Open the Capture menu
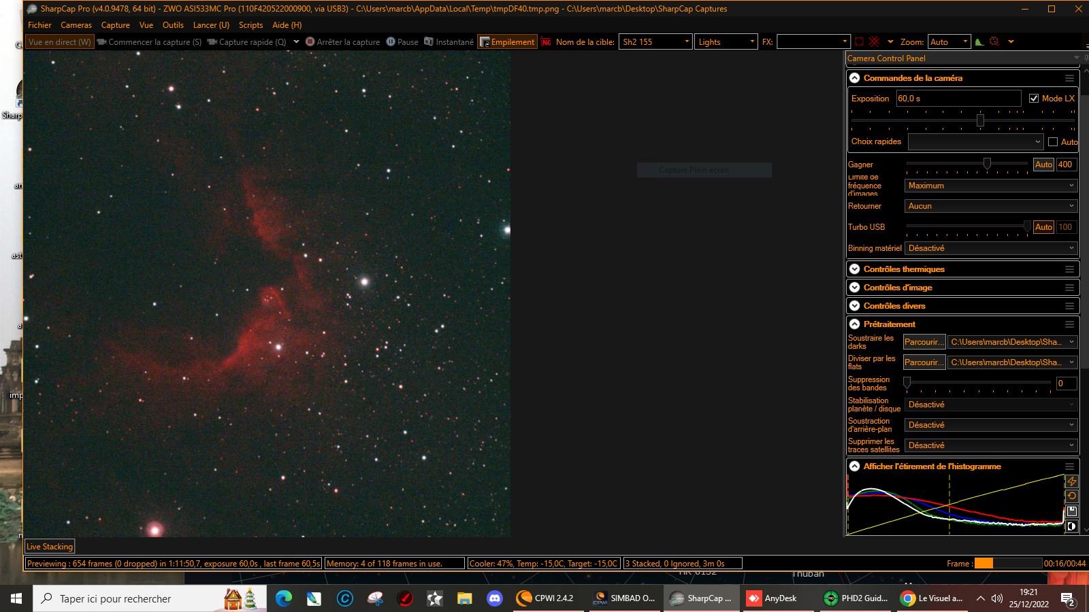The width and height of the screenshot is (1089, 612). coord(116,25)
